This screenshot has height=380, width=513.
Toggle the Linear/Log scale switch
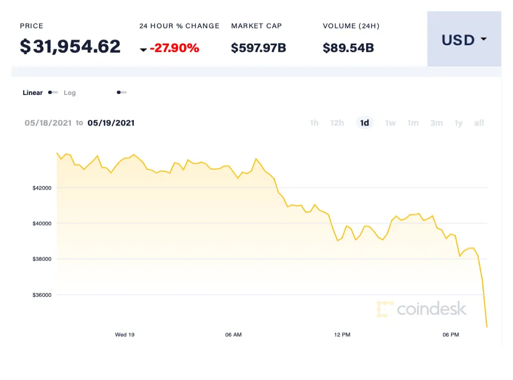pos(52,92)
